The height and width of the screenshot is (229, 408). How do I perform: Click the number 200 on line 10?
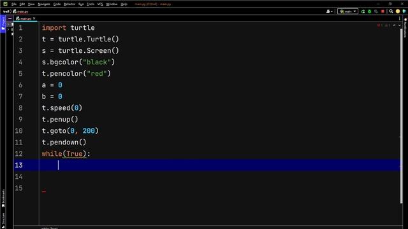[x=89, y=131]
